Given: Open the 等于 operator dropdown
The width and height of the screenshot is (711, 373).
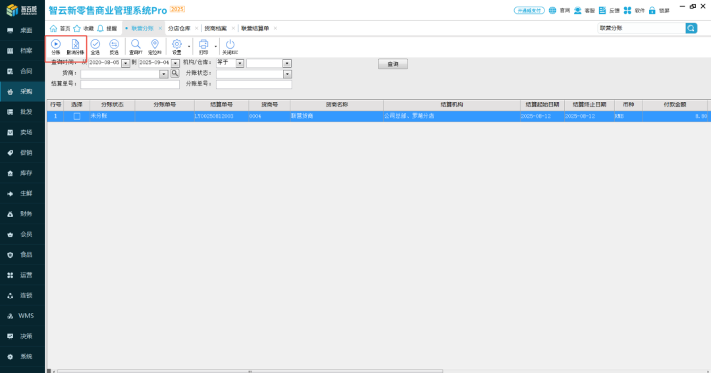Looking at the screenshot, I should (x=240, y=63).
